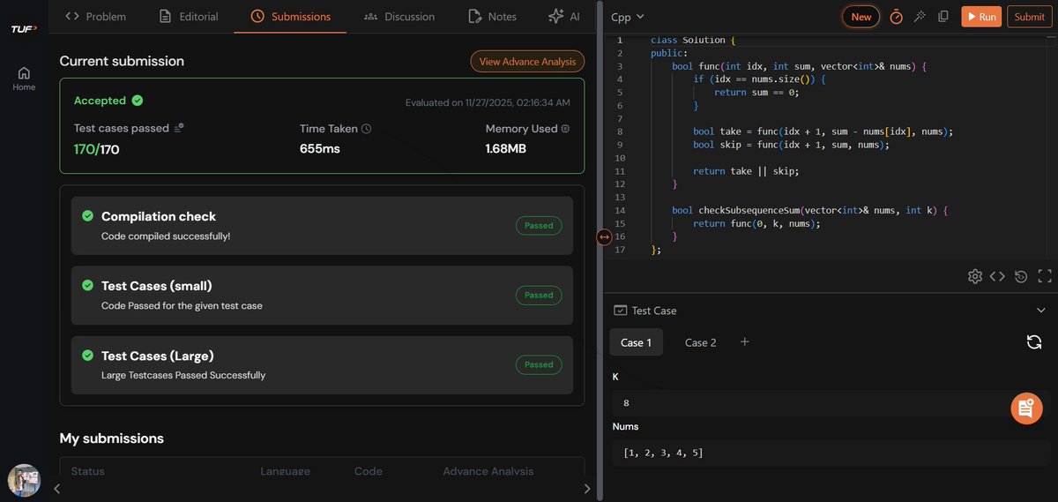
Task: Open the orange floating notes button
Action: 1026,408
